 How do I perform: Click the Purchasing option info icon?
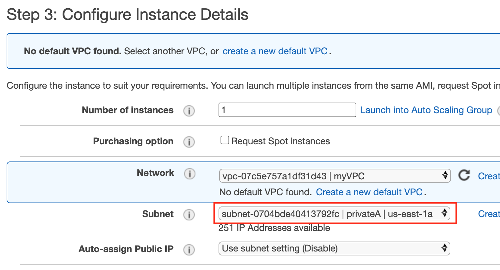pos(189,142)
